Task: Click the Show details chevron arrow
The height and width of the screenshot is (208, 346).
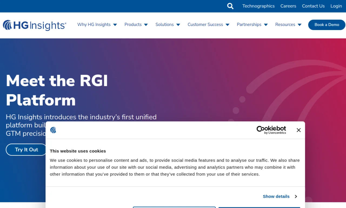Action: (296, 196)
